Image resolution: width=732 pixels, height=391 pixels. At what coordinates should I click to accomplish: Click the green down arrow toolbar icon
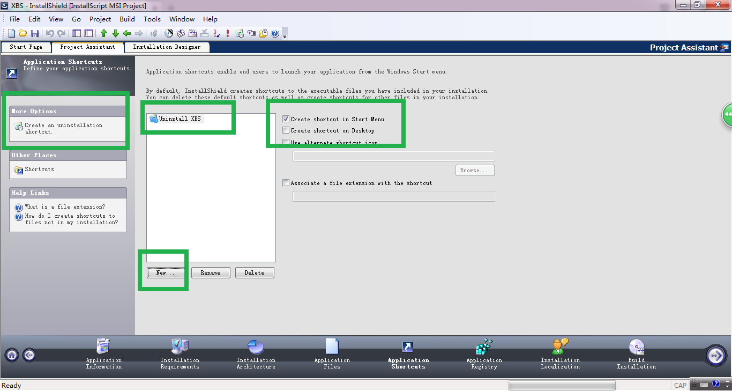116,33
